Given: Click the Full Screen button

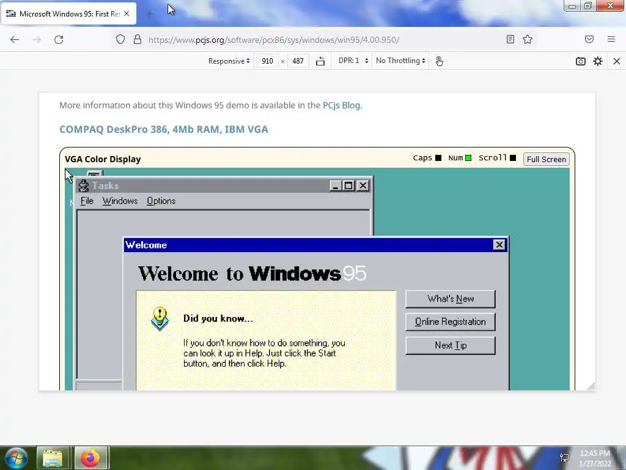Looking at the screenshot, I should [x=546, y=159].
